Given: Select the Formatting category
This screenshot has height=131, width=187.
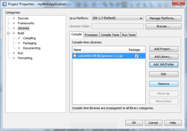Looking at the screenshot, I should 25,58.
